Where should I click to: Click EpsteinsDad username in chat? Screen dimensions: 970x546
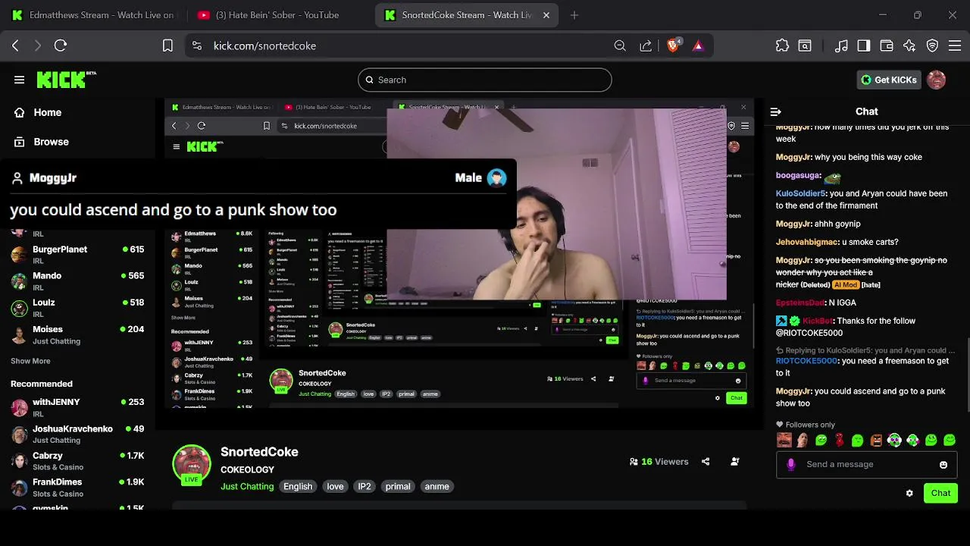800,303
